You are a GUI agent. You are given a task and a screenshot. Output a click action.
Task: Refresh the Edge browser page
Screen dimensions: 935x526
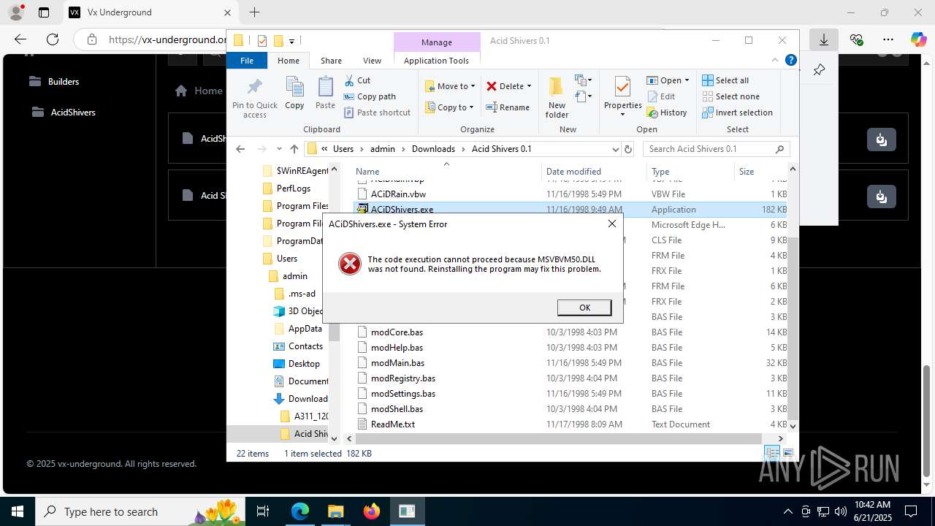[x=53, y=39]
